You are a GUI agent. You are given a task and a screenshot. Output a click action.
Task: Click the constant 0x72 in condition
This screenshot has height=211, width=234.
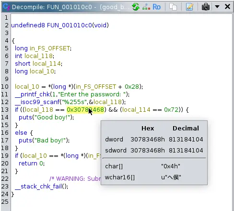(171, 110)
